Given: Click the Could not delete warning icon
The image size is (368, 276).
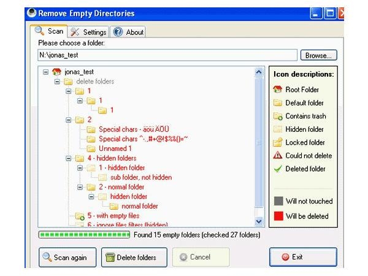Looking at the screenshot, I should [278, 155].
